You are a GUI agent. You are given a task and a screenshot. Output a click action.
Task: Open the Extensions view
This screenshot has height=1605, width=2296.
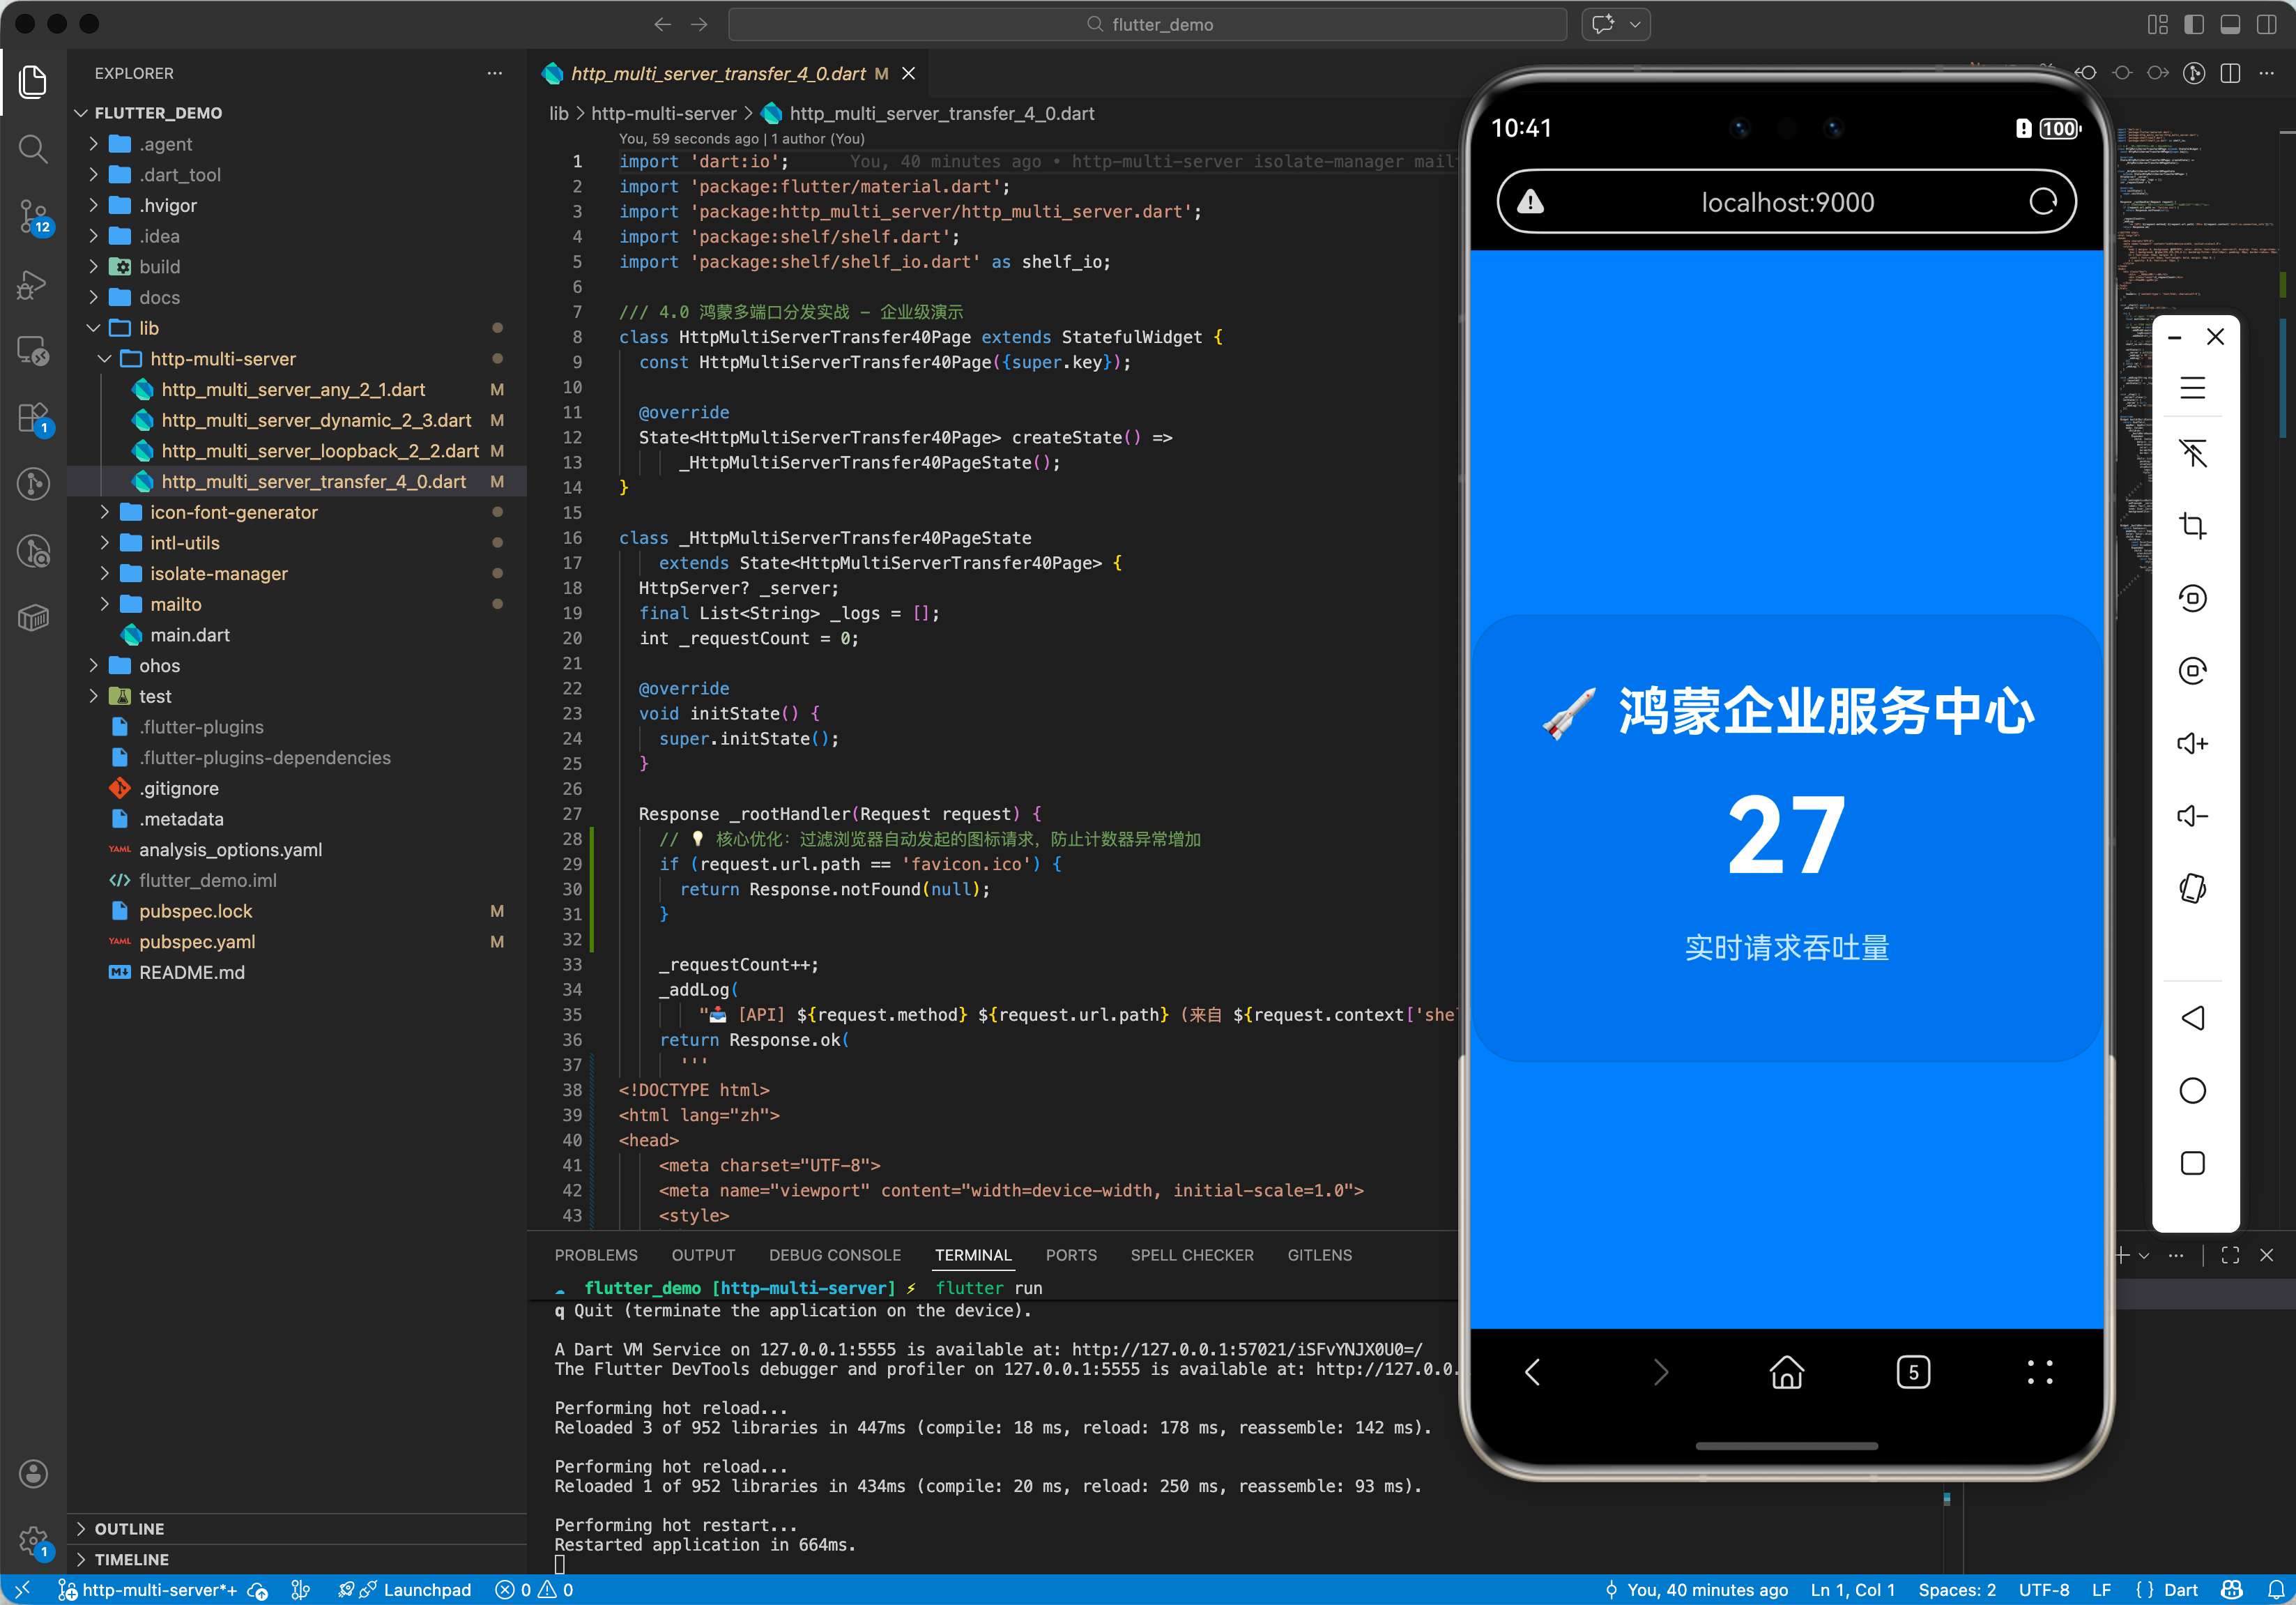click(33, 417)
